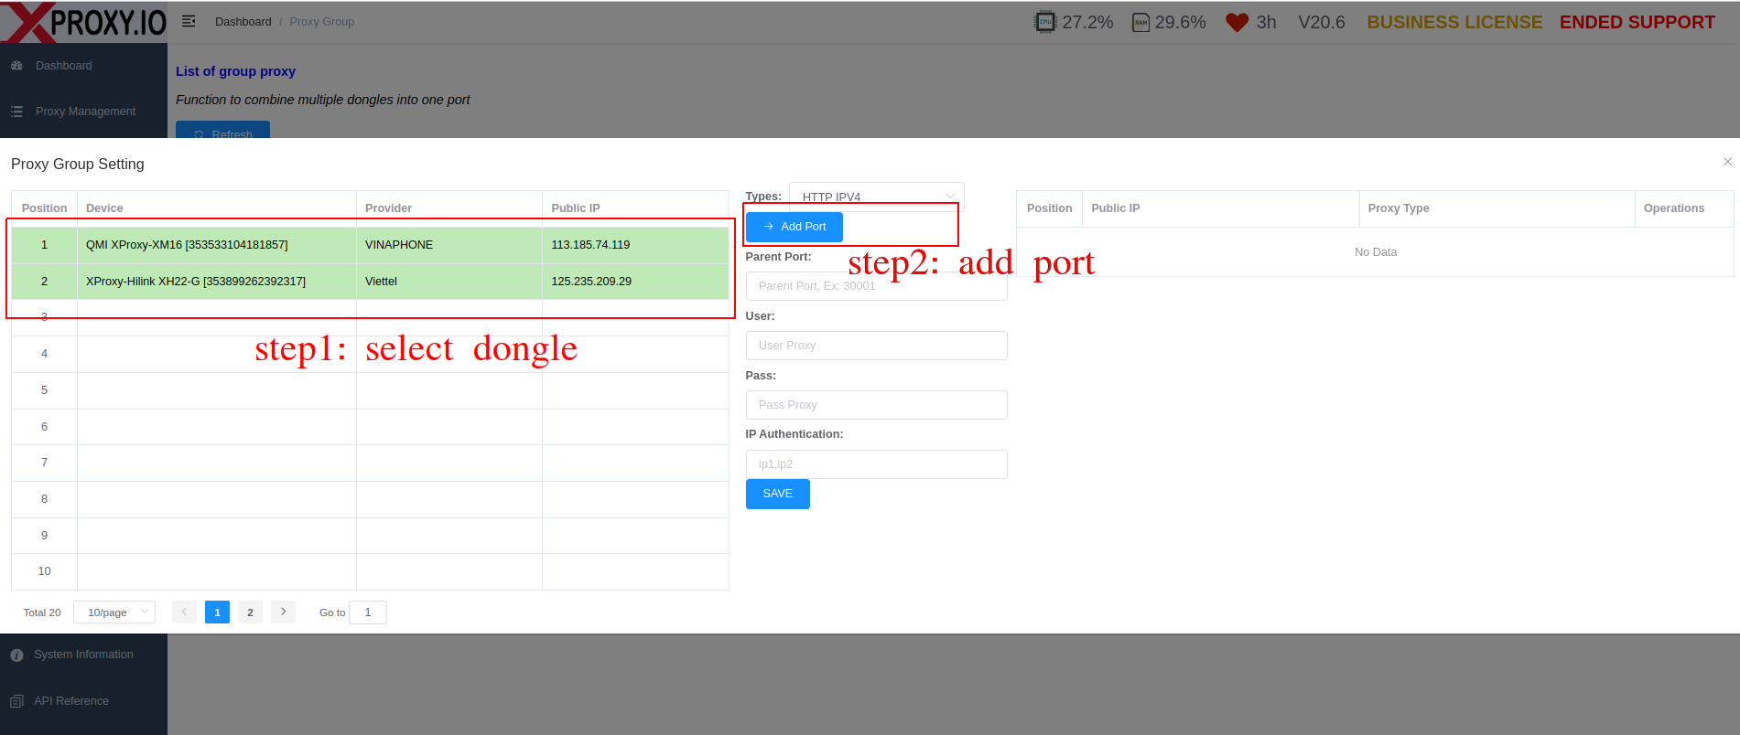
Task: Click the RAM usage icon
Action: click(x=1140, y=22)
